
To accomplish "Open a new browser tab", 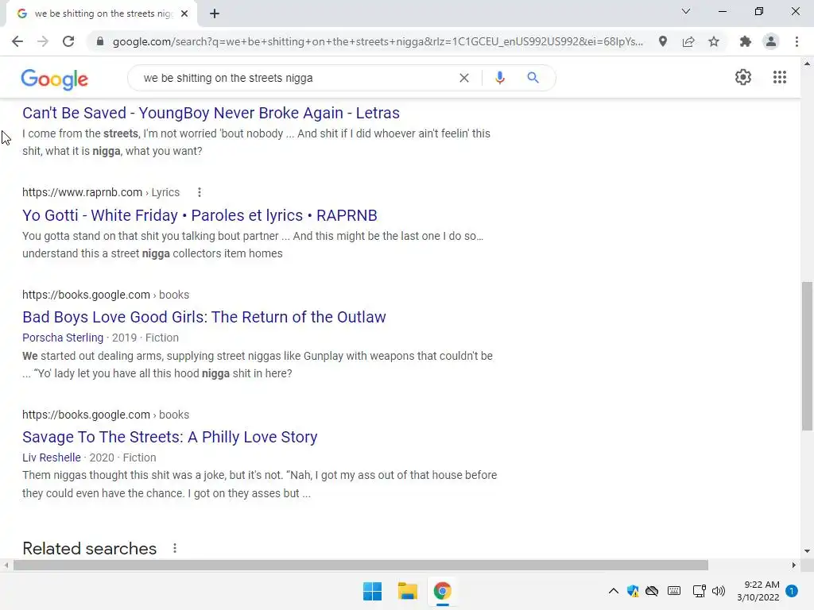I will (x=215, y=14).
